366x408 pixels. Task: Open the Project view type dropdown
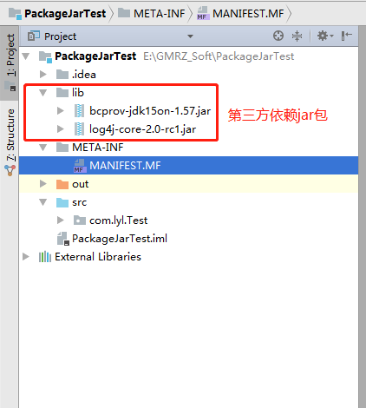coord(190,36)
